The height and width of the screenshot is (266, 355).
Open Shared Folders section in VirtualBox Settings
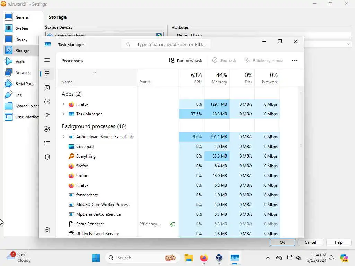[21, 106]
